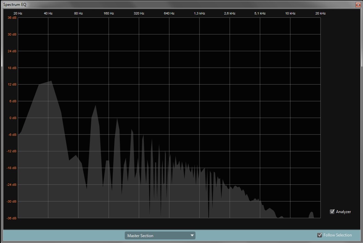Select Master Section from the combo box

(x=160, y=235)
